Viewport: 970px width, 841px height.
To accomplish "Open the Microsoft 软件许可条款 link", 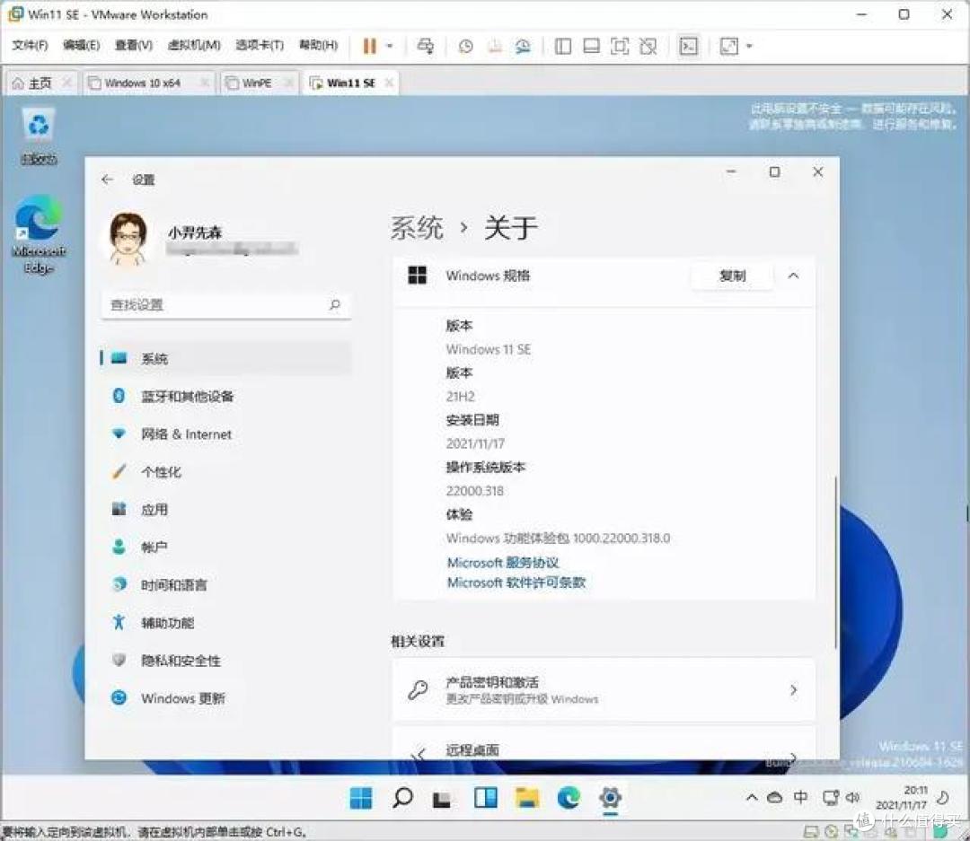I will [x=516, y=583].
